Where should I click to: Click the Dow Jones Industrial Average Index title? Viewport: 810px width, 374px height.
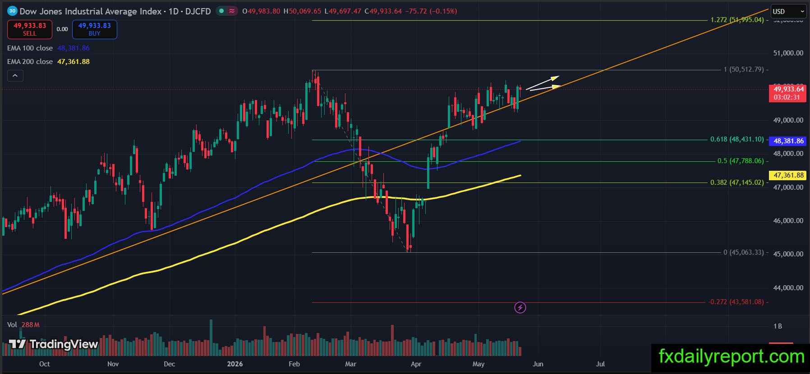pyautogui.click(x=91, y=11)
